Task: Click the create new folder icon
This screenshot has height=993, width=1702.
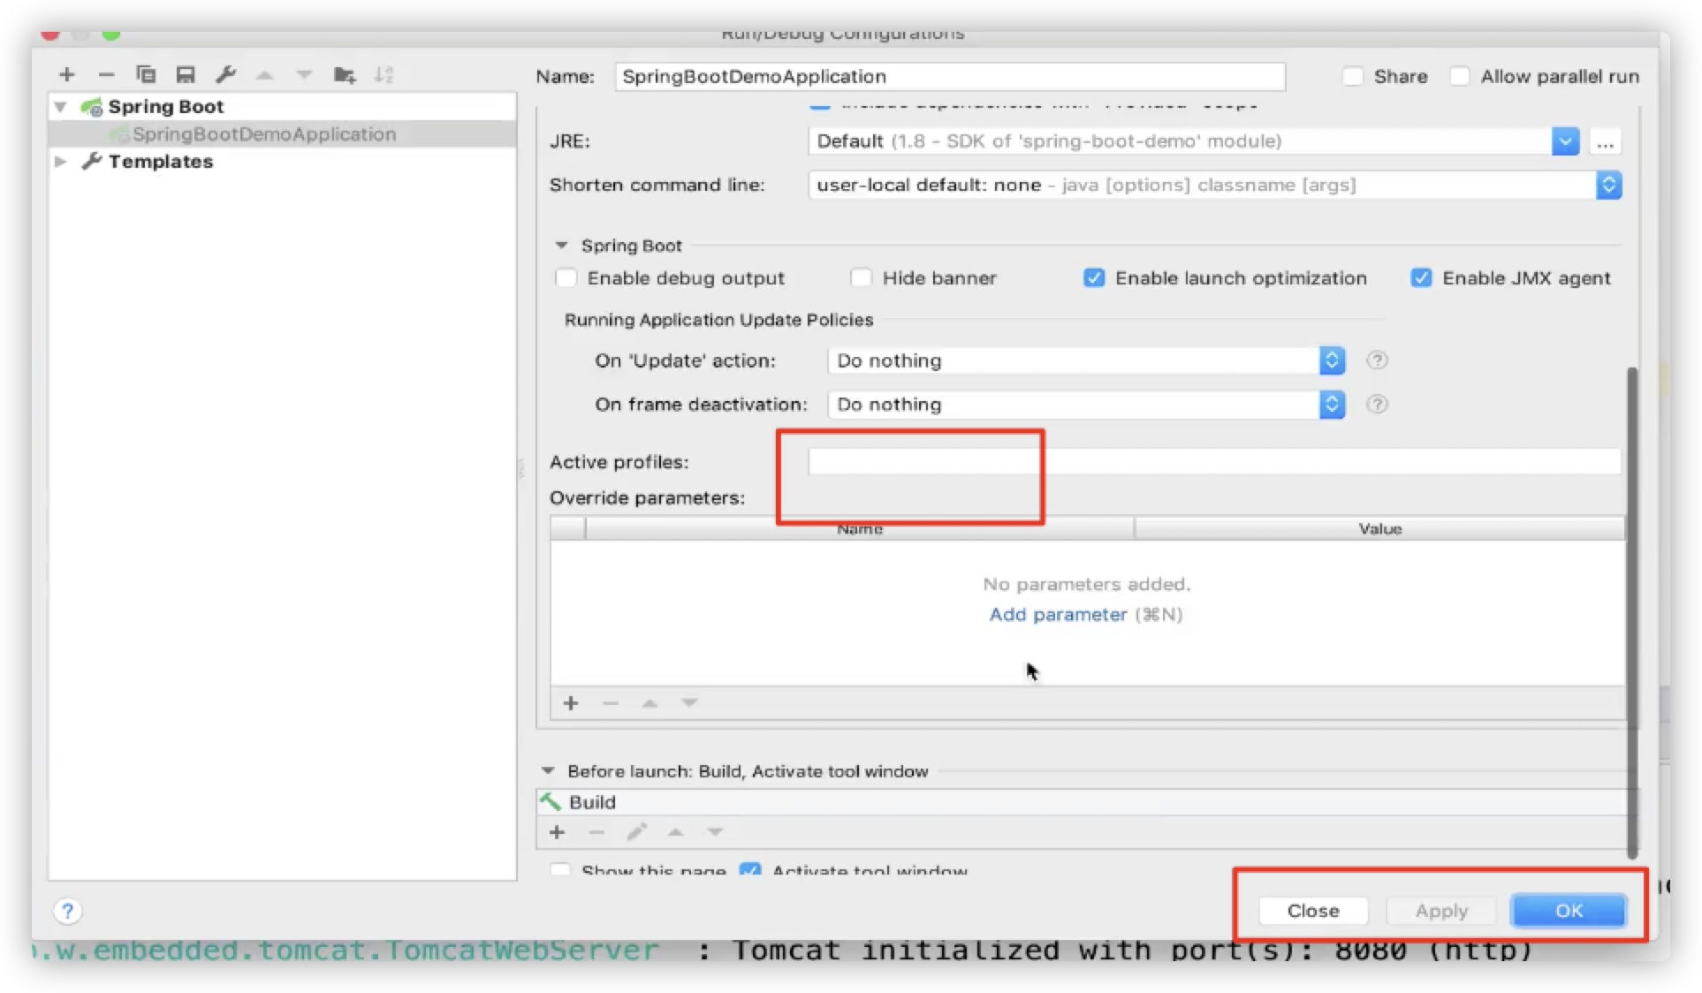Action: [x=345, y=75]
